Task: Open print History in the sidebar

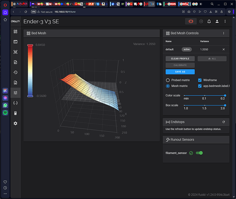Action: (x=15, y=72)
